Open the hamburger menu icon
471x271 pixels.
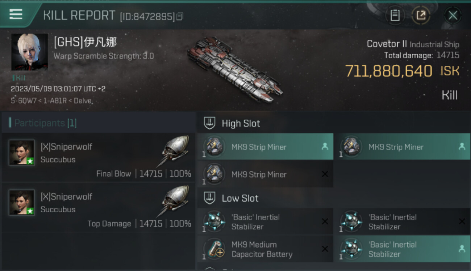pos(16,14)
